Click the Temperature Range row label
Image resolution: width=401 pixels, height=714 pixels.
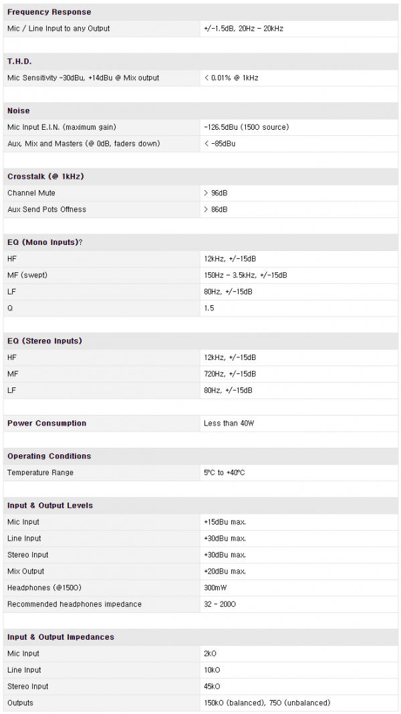[x=40, y=473]
